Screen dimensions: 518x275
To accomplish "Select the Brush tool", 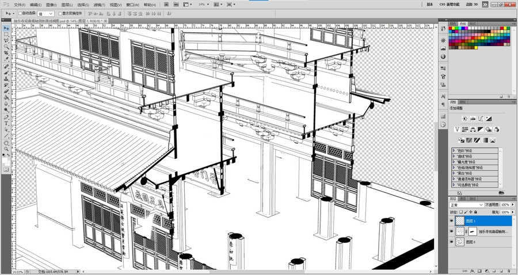I will tap(6, 72).
